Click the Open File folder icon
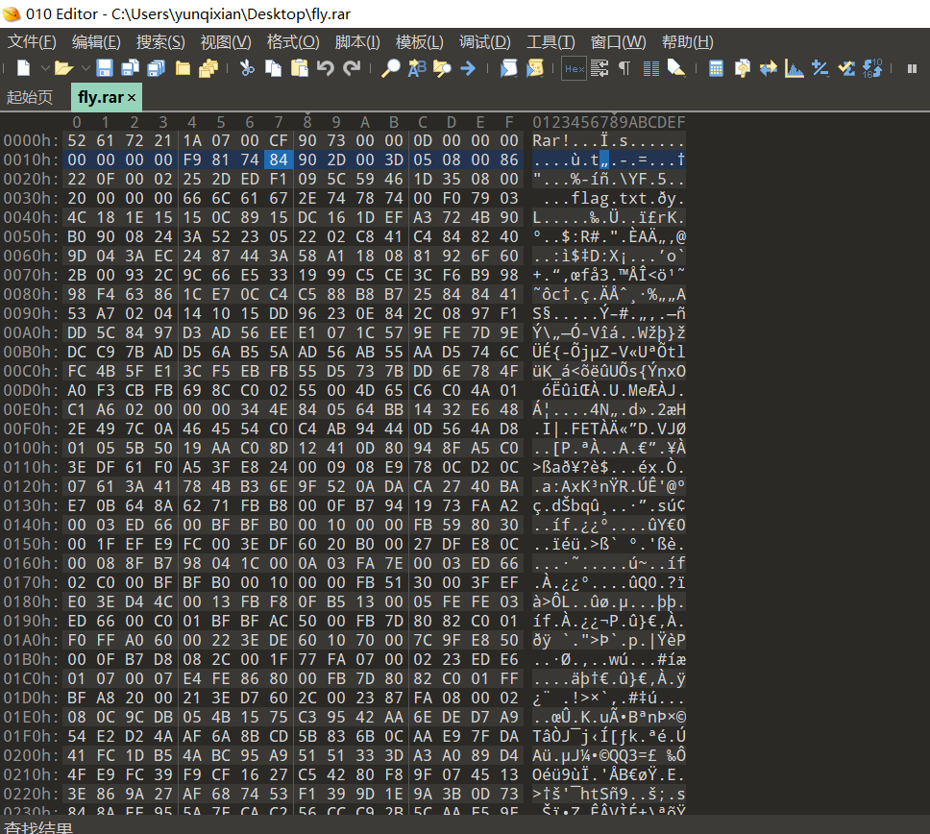Viewport: 930px width, 834px height. 62,69
